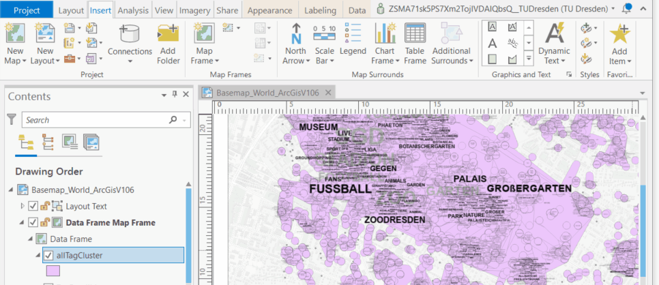
Task: Click the New Report icon
Action: click(x=70, y=28)
